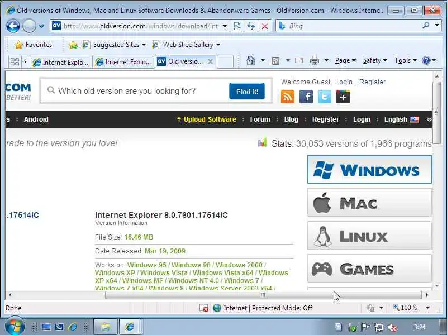
Task: Switch to the first Internet Explorer tab
Action: [61, 62]
